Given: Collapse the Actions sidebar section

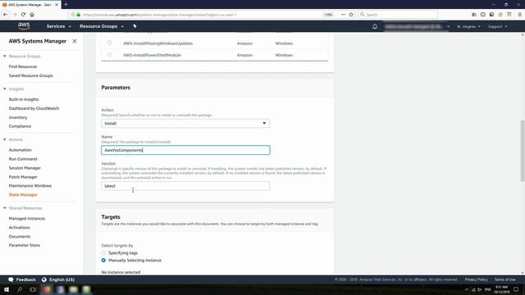Looking at the screenshot, I should [x=5, y=139].
